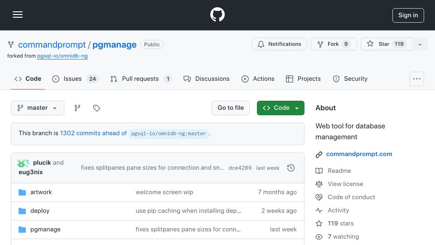Star the pgmanage repository
The image size is (435, 245).
(387, 44)
